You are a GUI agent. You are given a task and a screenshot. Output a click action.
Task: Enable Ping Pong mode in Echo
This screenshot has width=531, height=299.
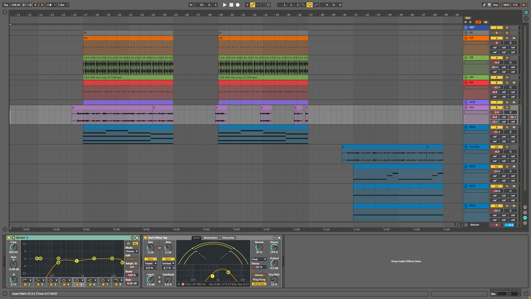(x=259, y=280)
